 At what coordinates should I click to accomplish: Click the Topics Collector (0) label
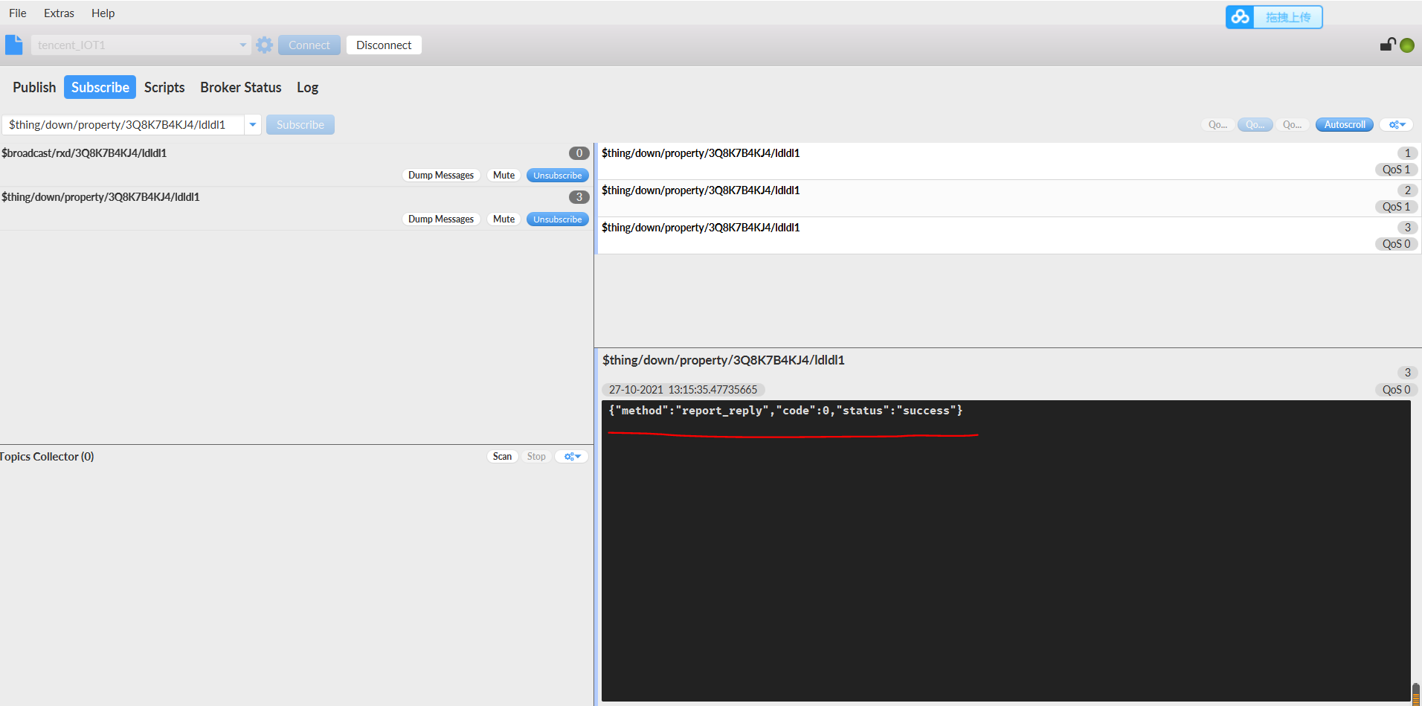click(47, 457)
